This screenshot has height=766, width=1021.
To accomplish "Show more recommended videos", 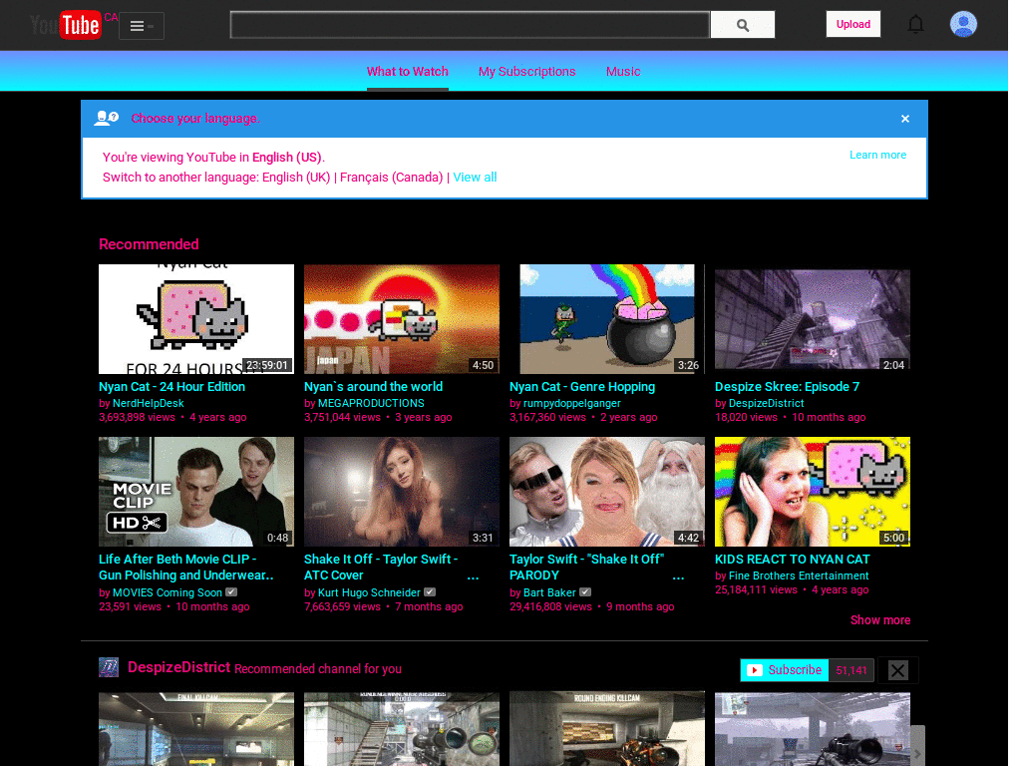I will 880,620.
